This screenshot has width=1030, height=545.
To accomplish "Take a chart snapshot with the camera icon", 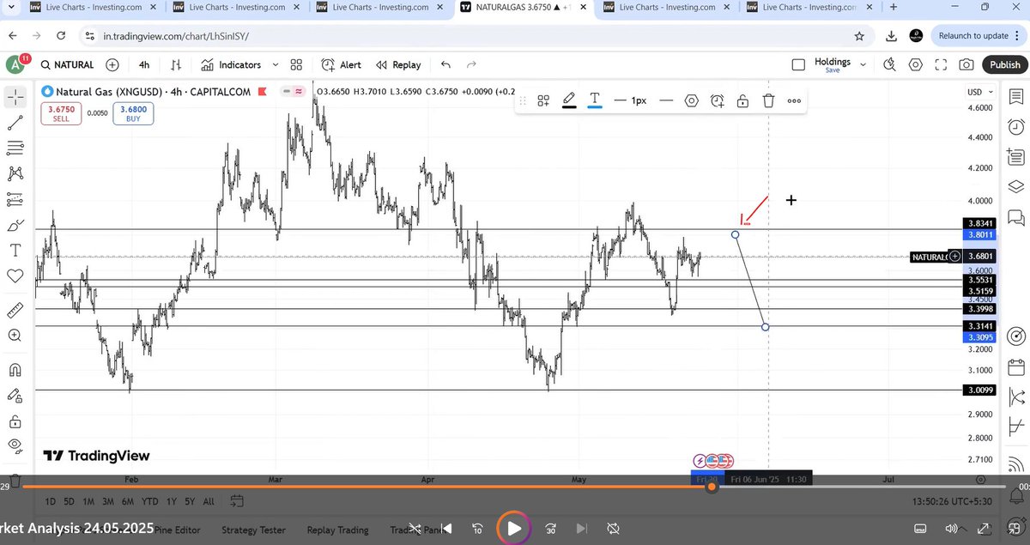I will click(967, 64).
